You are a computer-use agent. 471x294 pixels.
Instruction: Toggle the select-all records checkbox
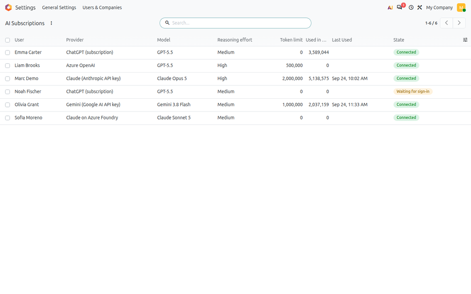pos(7,40)
